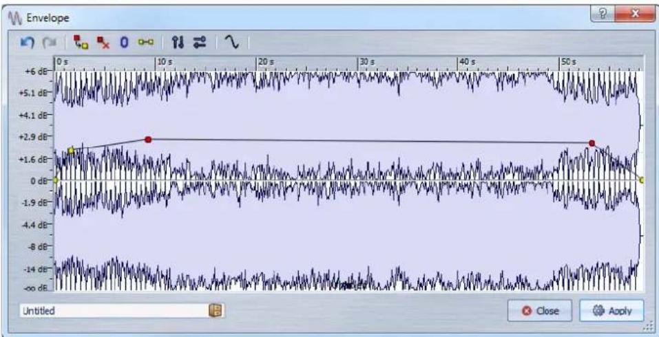Click the +6 dB scale label
Viewport: 659px width, 337px height.
coord(35,71)
